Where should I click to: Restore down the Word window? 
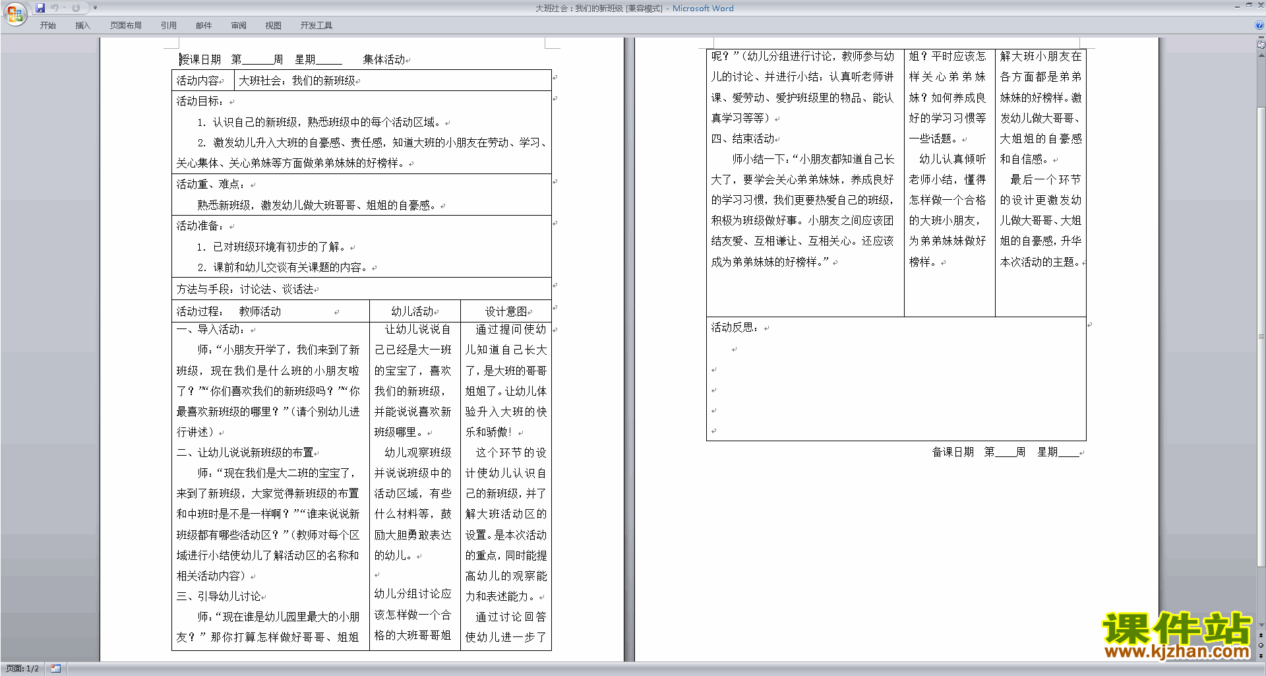[x=1249, y=5]
